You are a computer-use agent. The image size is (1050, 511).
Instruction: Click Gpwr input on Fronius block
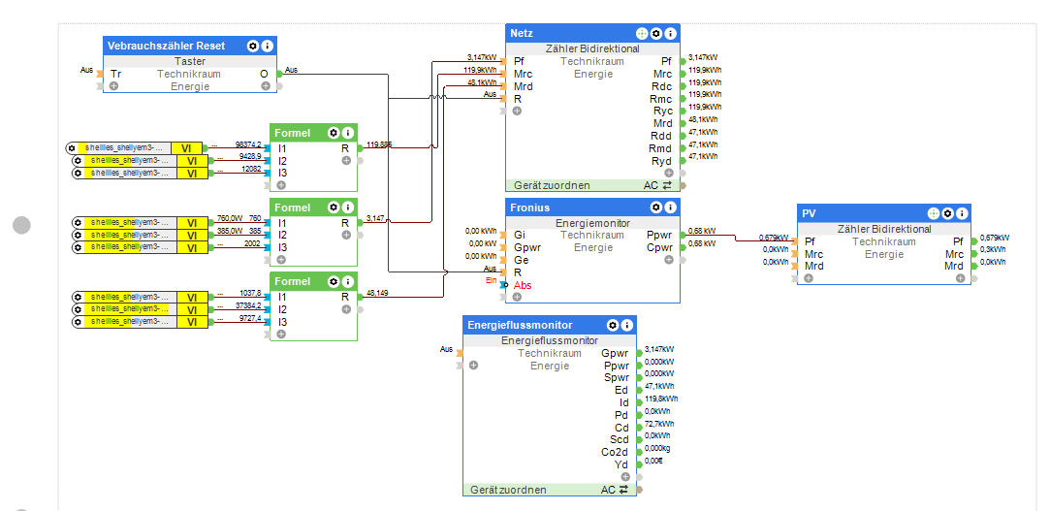click(x=527, y=247)
